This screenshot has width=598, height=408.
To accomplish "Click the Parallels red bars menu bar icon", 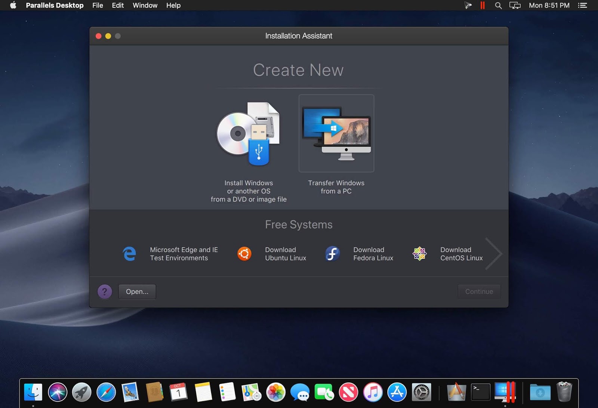I will coord(483,5).
